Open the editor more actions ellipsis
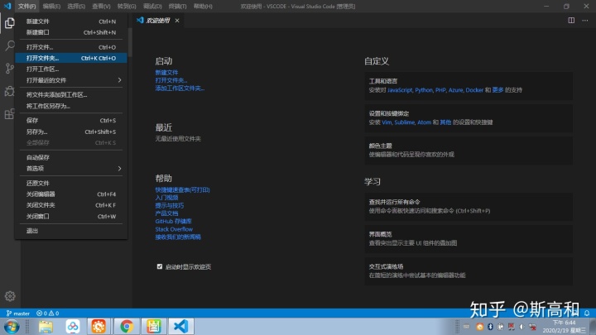Viewport: 596px width, 335px height. [x=585, y=20]
